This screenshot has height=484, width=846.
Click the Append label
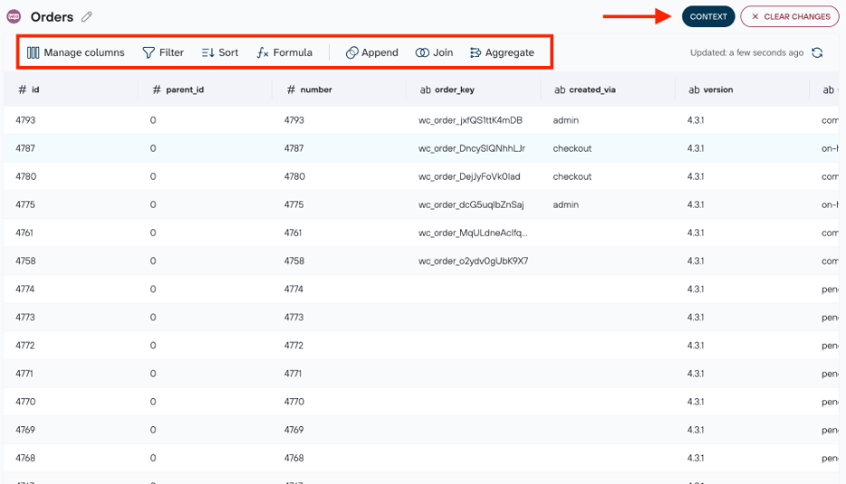tap(380, 52)
